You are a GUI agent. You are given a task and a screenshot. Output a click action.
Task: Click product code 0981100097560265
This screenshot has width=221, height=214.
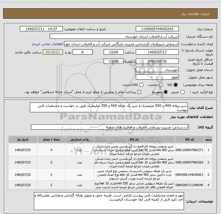189,162
